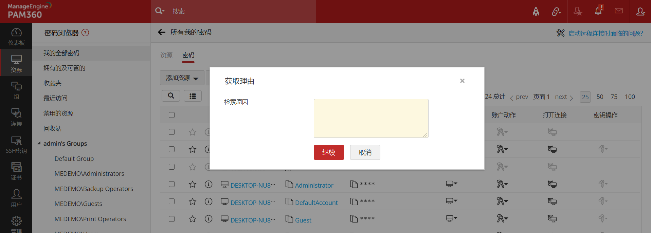651x233 pixels.
Task: Click the magnifier search button in toolbar
Action: click(x=171, y=96)
